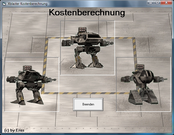Click the Kostenberechnung heading text
The width and height of the screenshot is (174, 135).
[87, 12]
